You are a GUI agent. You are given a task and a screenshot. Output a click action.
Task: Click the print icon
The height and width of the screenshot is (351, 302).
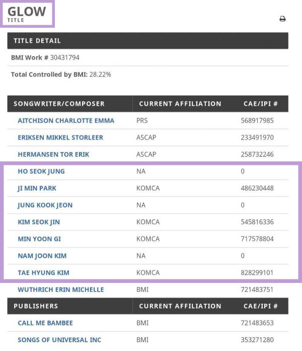coord(282,19)
